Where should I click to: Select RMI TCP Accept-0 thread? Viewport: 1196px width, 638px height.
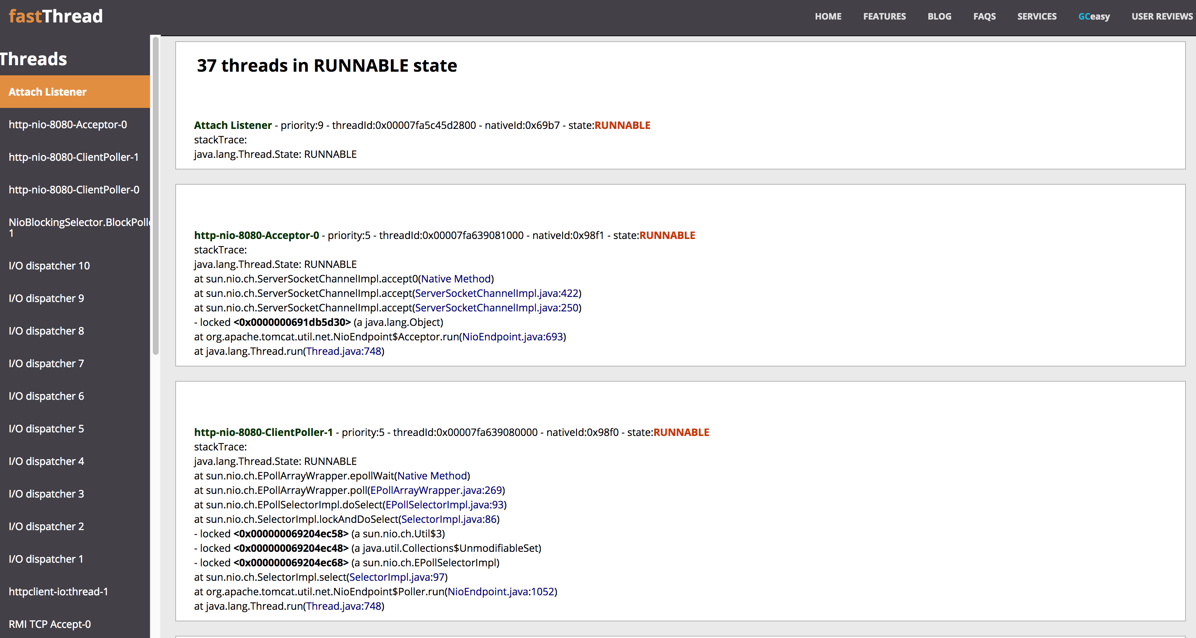[50, 624]
